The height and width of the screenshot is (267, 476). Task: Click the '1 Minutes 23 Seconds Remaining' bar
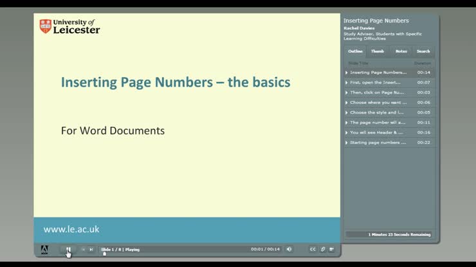(389, 234)
